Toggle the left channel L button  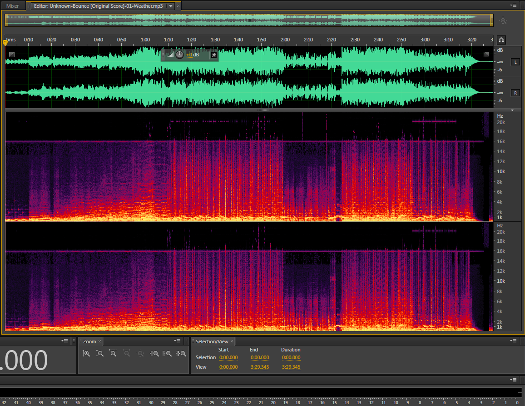click(x=515, y=62)
